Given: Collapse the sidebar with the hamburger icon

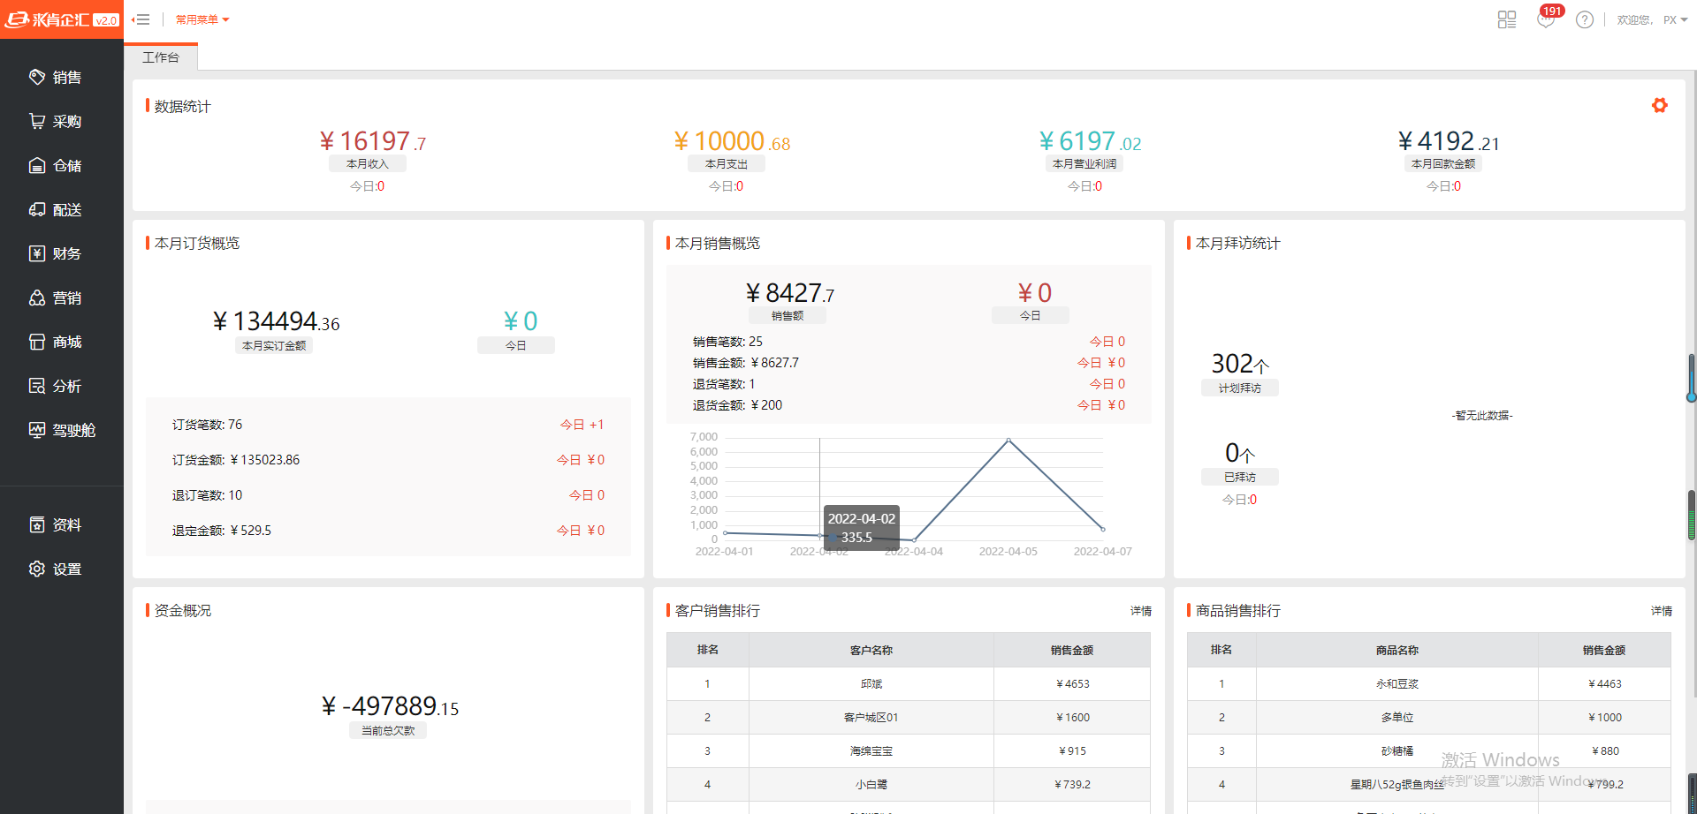Looking at the screenshot, I should click(x=141, y=19).
